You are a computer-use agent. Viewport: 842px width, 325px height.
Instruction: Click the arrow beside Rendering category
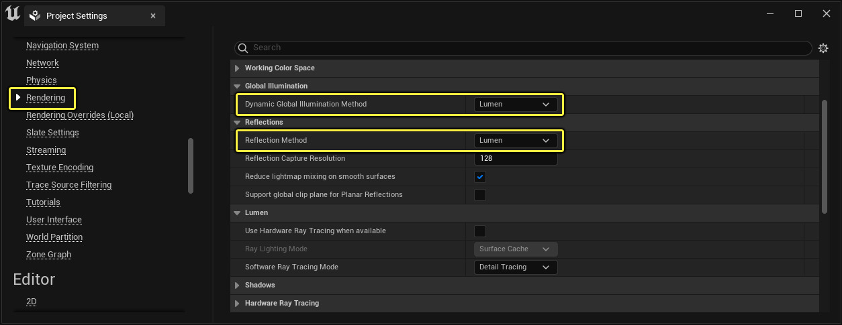[18, 98]
